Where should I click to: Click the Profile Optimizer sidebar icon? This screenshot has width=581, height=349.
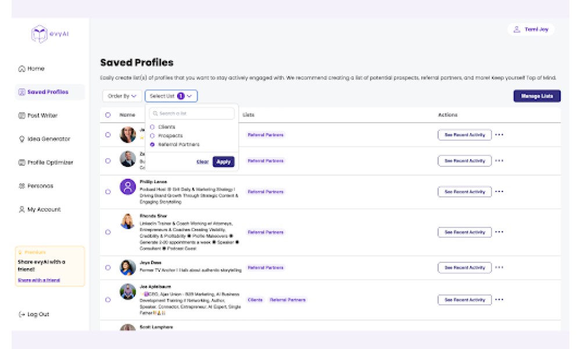pos(22,162)
